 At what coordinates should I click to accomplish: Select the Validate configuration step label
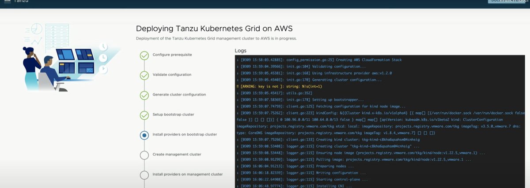172,74
